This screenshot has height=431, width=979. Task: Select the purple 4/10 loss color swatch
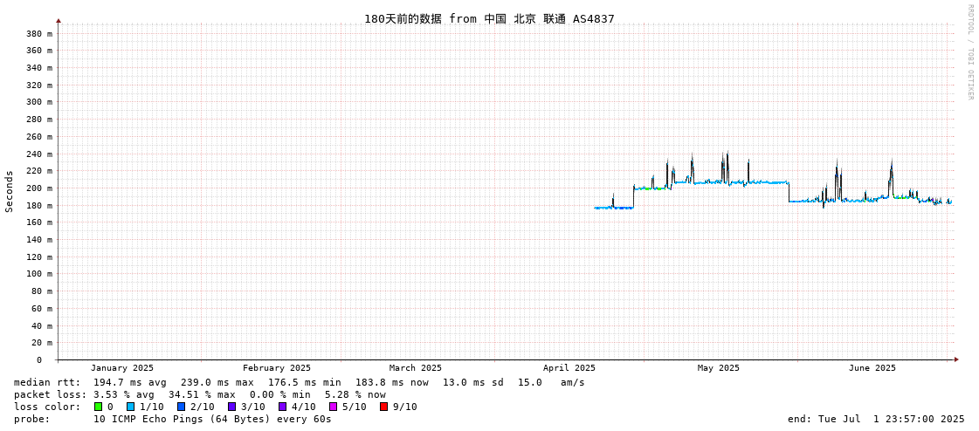coord(282,407)
